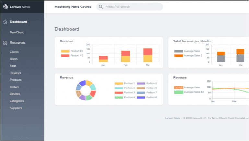Click the Resources grid icon in sidebar
249x141 pixels.
click(x=5, y=43)
